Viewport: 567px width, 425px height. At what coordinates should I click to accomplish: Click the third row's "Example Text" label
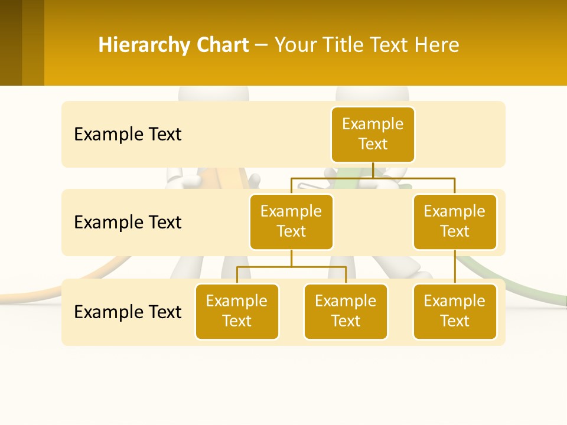pos(128,312)
